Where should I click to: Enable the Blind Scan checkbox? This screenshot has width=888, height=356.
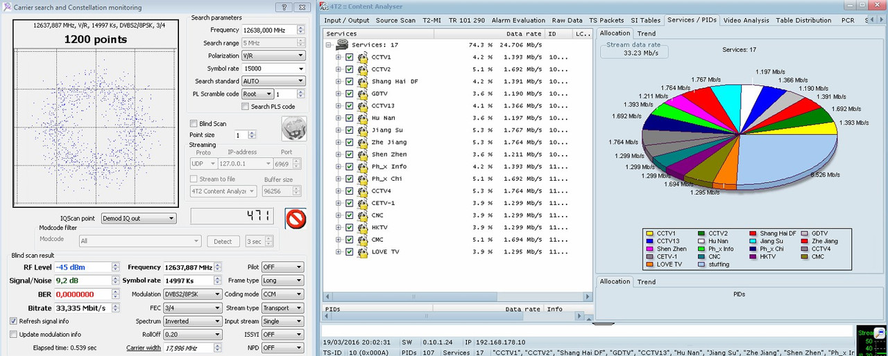pyautogui.click(x=194, y=124)
